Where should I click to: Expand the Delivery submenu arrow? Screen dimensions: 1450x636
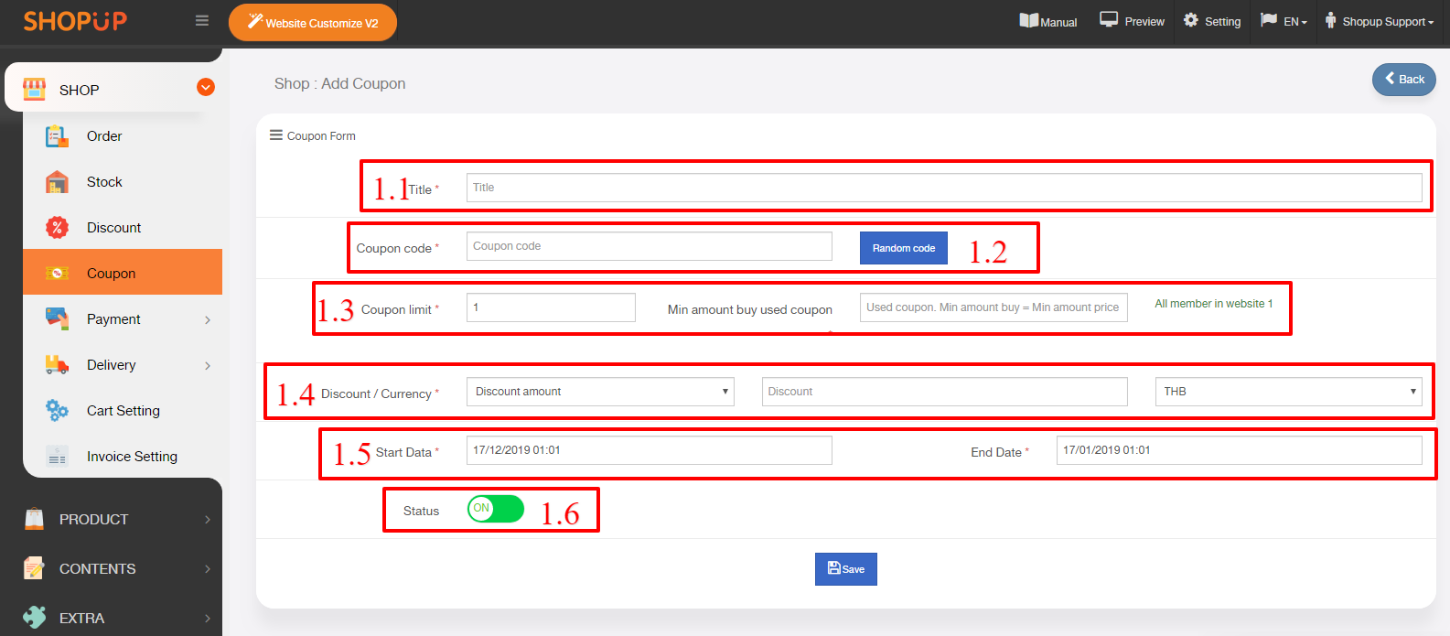pyautogui.click(x=208, y=365)
